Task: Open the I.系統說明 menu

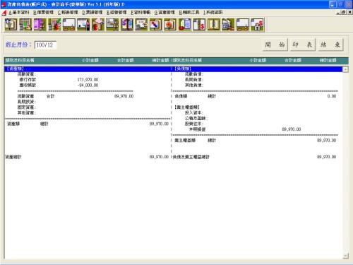Action: 213,12
